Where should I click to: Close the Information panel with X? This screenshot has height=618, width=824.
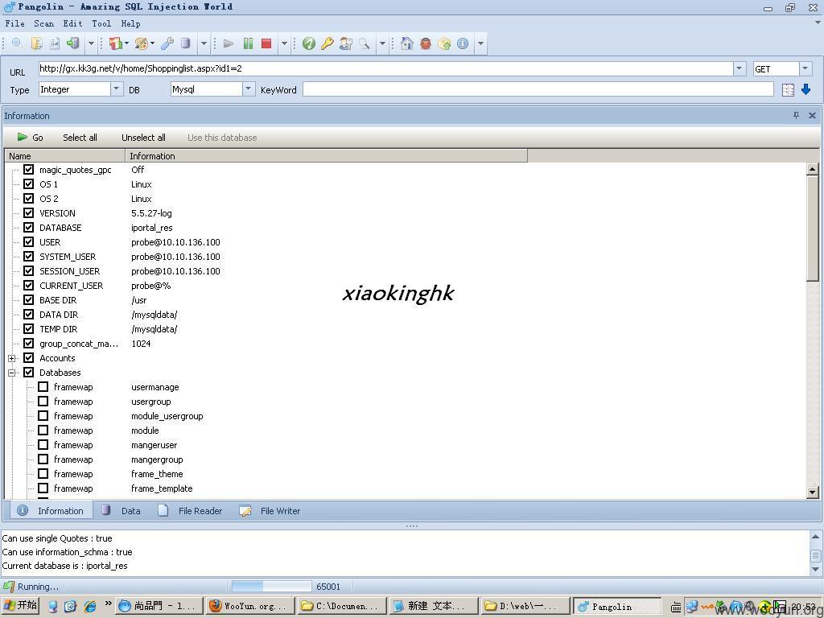point(812,115)
